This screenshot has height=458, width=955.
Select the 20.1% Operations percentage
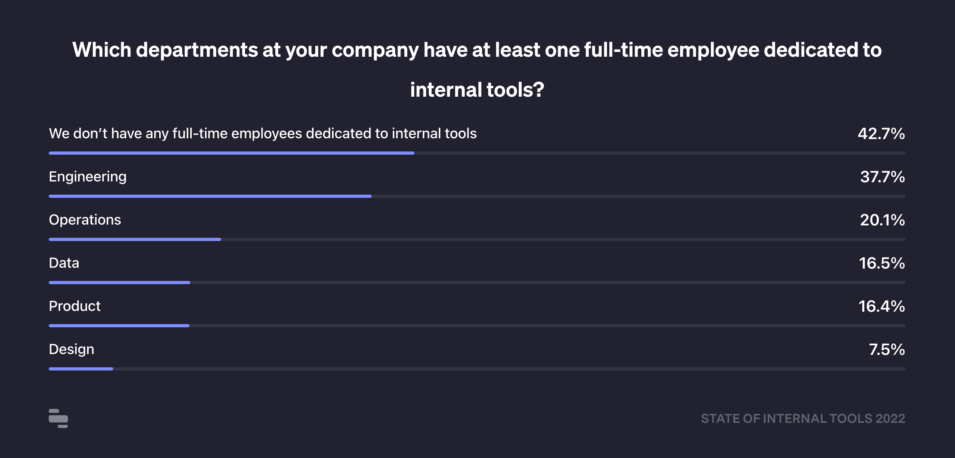882,220
